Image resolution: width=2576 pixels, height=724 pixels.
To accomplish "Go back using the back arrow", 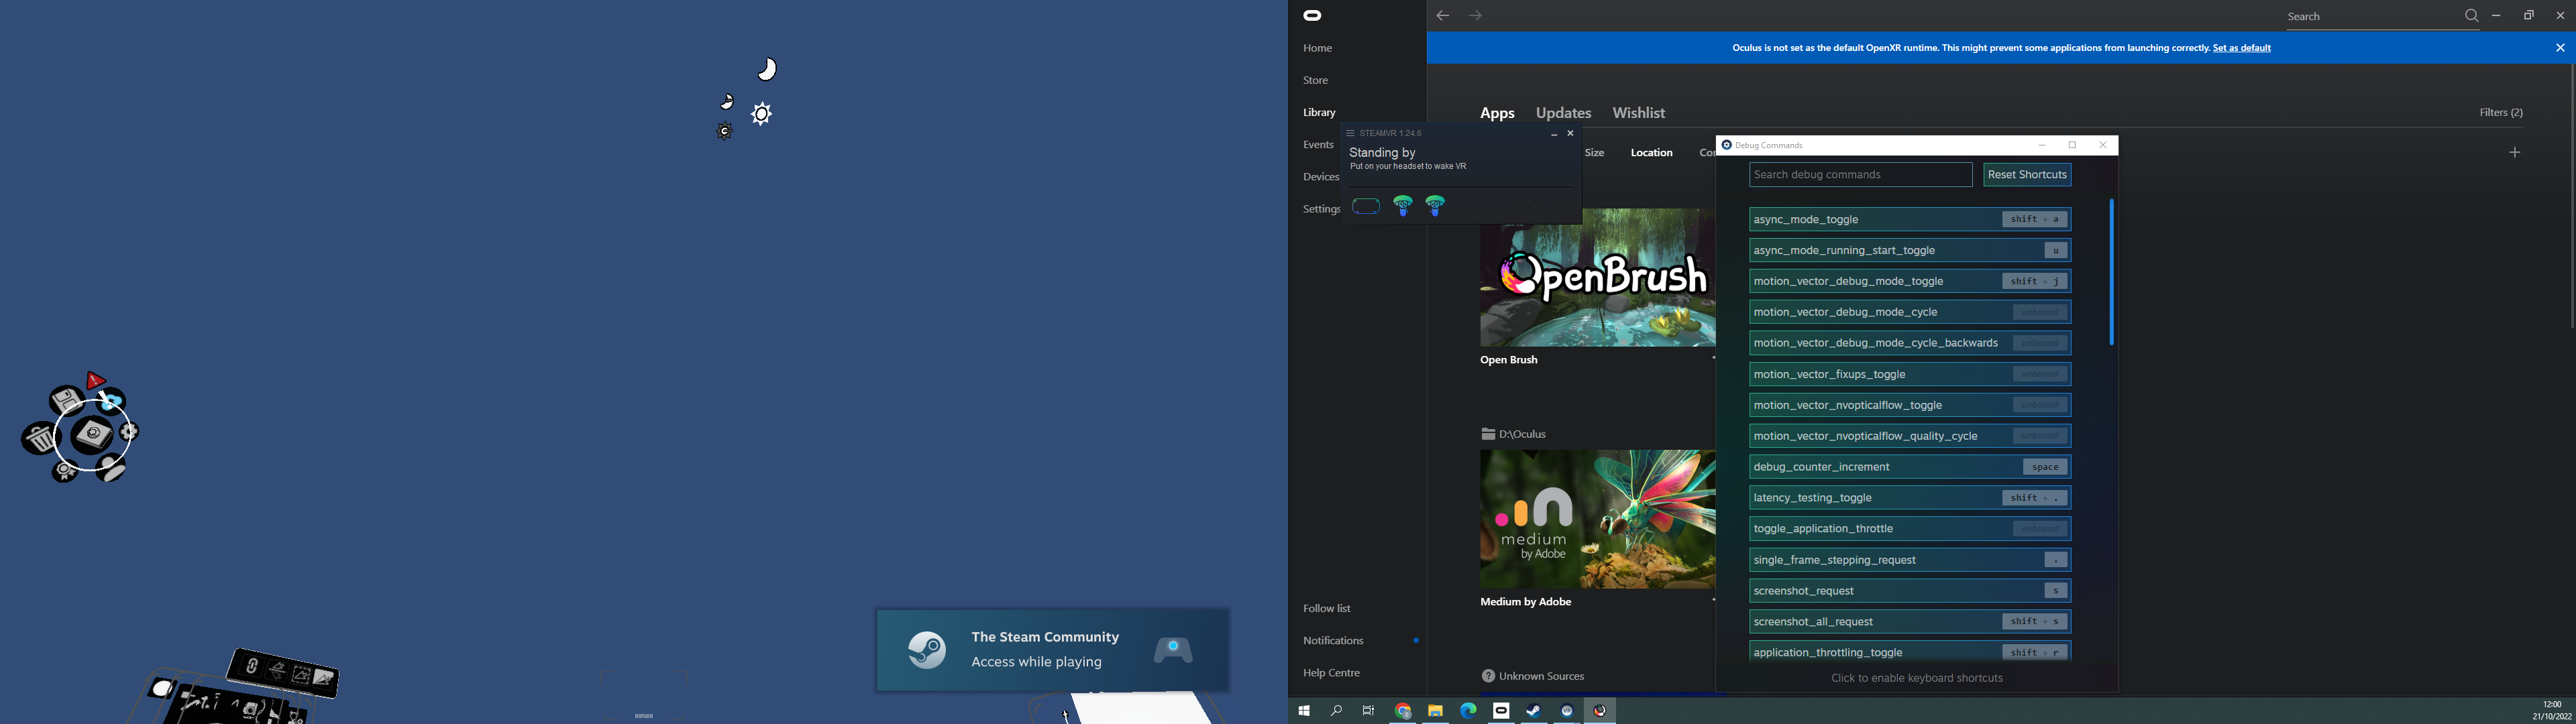I will coord(1442,16).
